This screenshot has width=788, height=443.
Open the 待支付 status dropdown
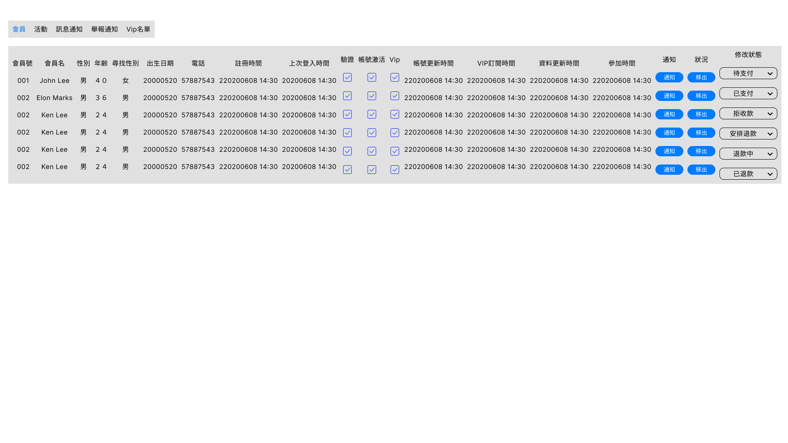pos(748,73)
